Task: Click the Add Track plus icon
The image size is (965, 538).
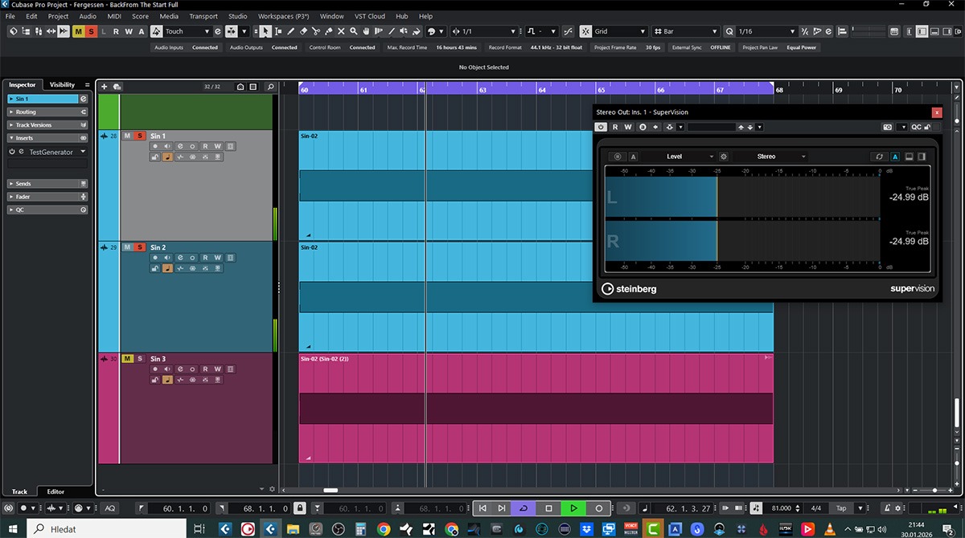Action: [x=104, y=87]
